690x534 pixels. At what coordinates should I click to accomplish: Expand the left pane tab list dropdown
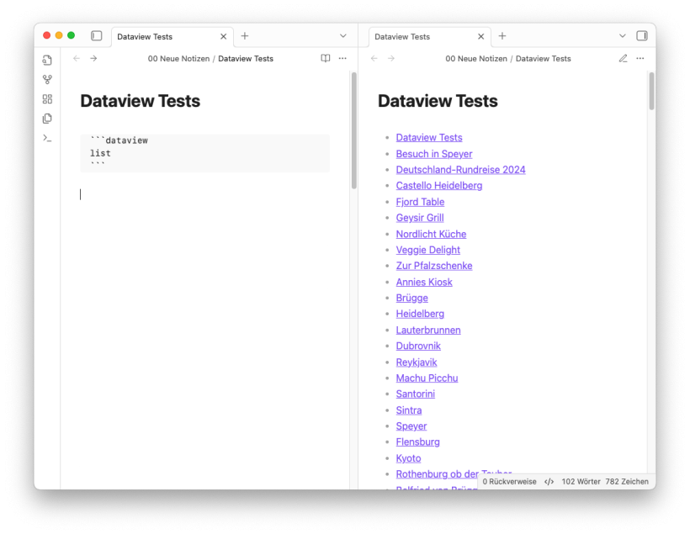[343, 36]
